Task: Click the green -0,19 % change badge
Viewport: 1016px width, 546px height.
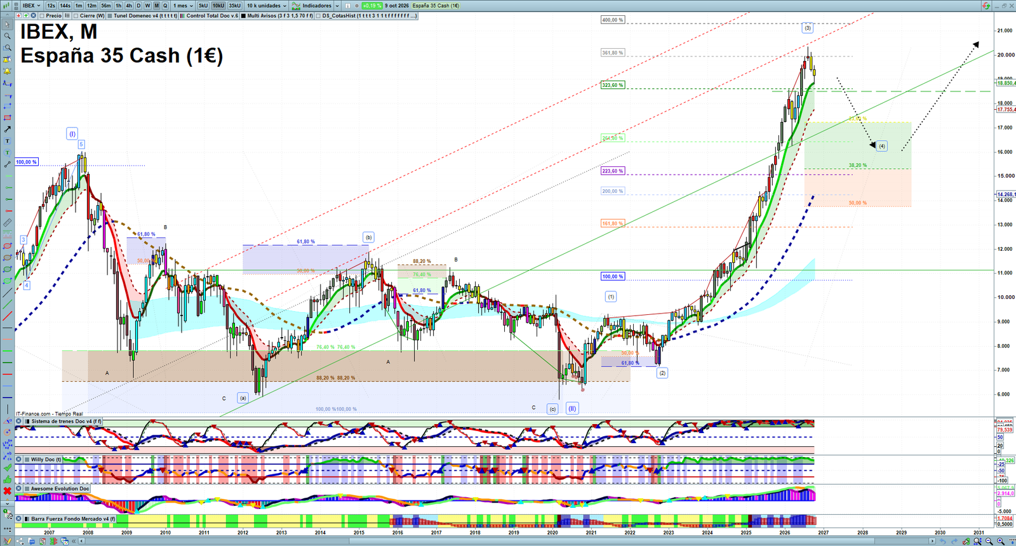Action: (x=372, y=6)
